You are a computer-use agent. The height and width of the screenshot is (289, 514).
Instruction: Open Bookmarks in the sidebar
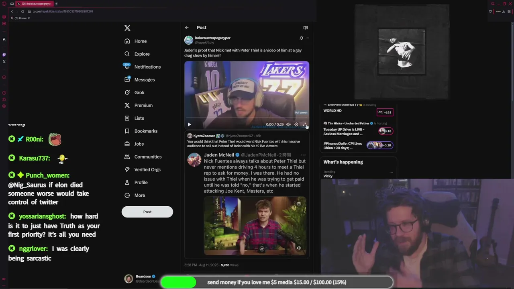[141, 131]
